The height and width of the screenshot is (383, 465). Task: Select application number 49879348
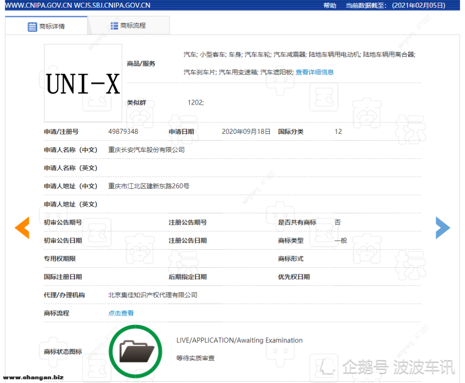coord(123,132)
